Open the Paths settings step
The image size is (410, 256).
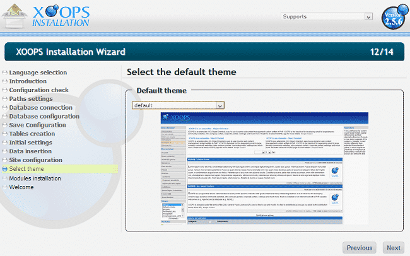31,99
